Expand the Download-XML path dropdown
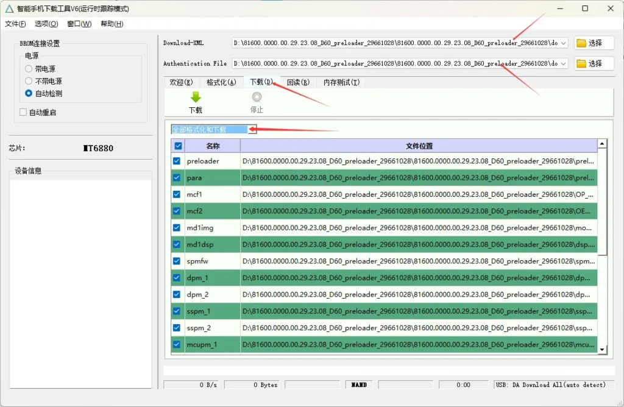 click(564, 43)
